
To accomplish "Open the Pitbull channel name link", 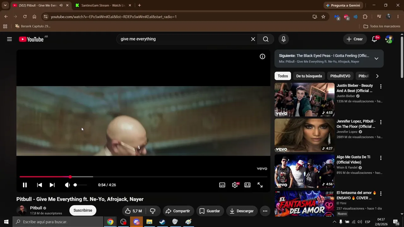I will click(x=36, y=208).
